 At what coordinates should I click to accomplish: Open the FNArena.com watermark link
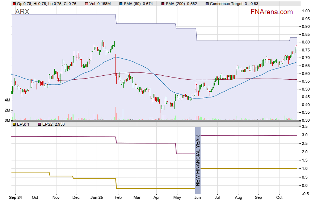tap(272, 12)
